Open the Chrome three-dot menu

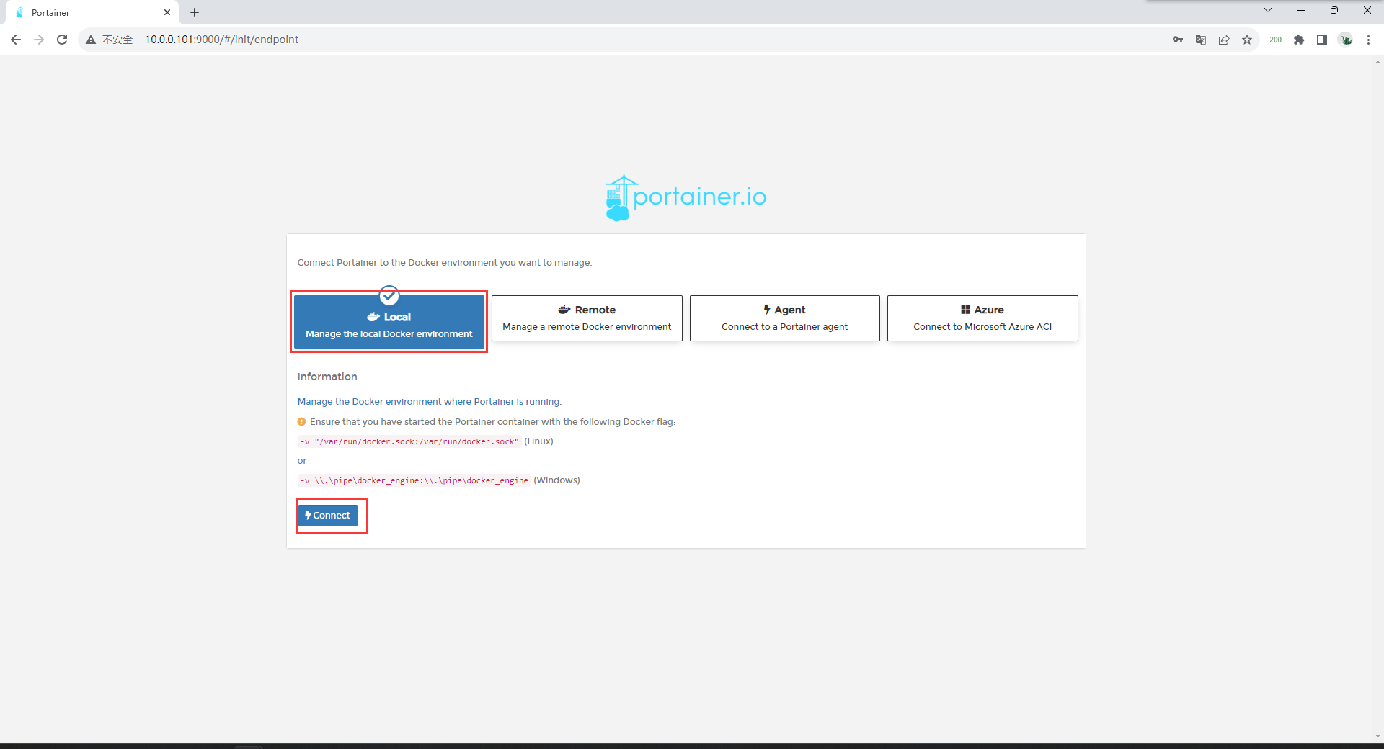pyautogui.click(x=1368, y=40)
